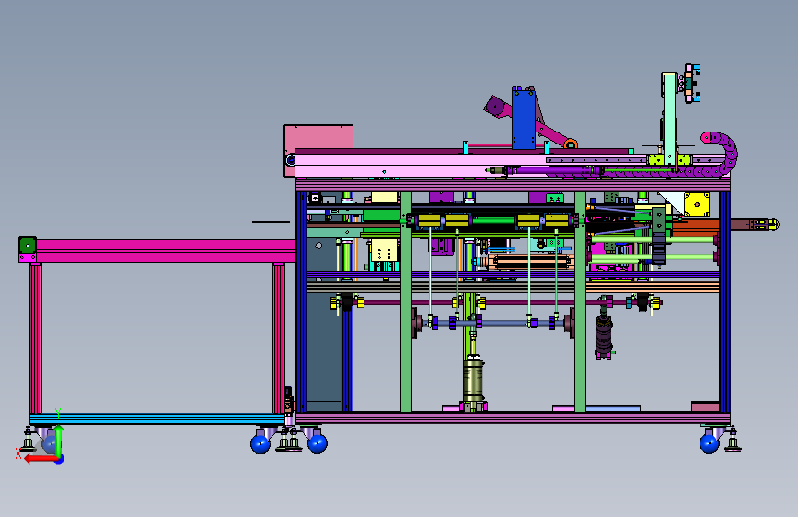Select the cream box with dots on the left-center
This screenshot has width=798, height=517.
point(384,250)
